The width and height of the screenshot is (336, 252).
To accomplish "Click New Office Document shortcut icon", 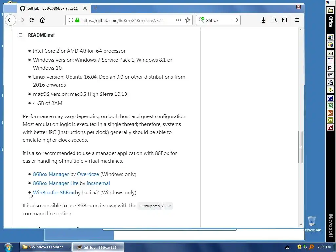I will pyautogui.click(x=330, y=37).
